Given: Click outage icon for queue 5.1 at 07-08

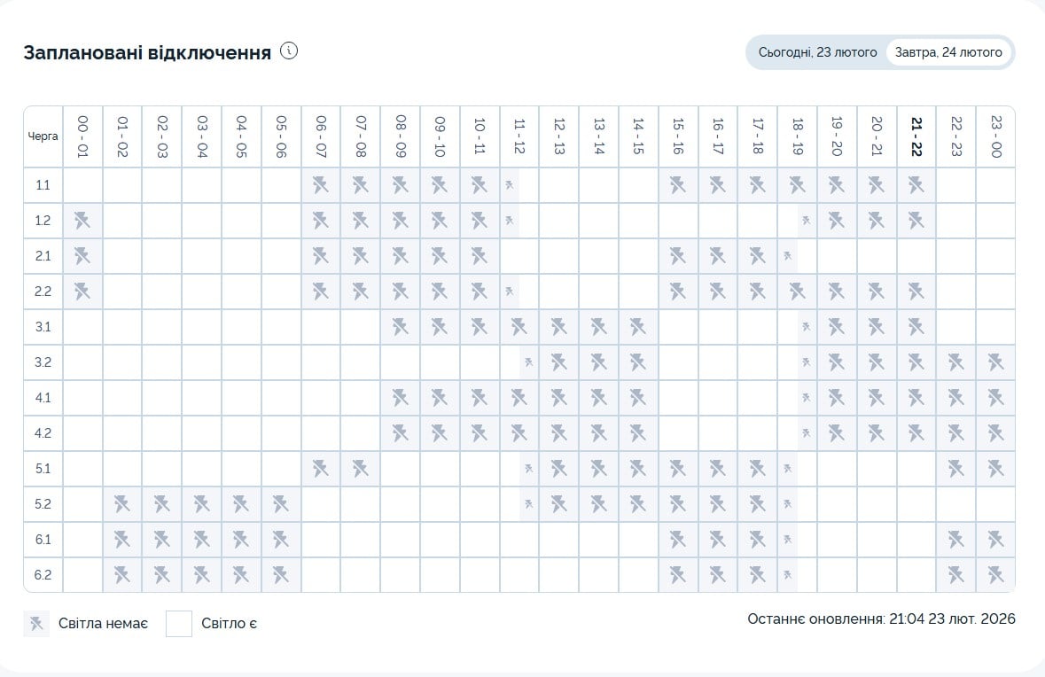Looking at the screenshot, I should pyautogui.click(x=361, y=469).
